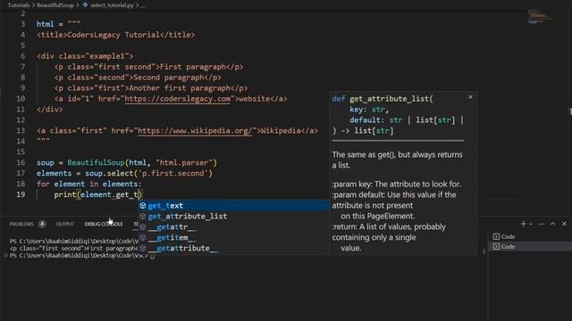Close the bottom panel
The width and height of the screenshot is (572, 321).
pos(564,224)
